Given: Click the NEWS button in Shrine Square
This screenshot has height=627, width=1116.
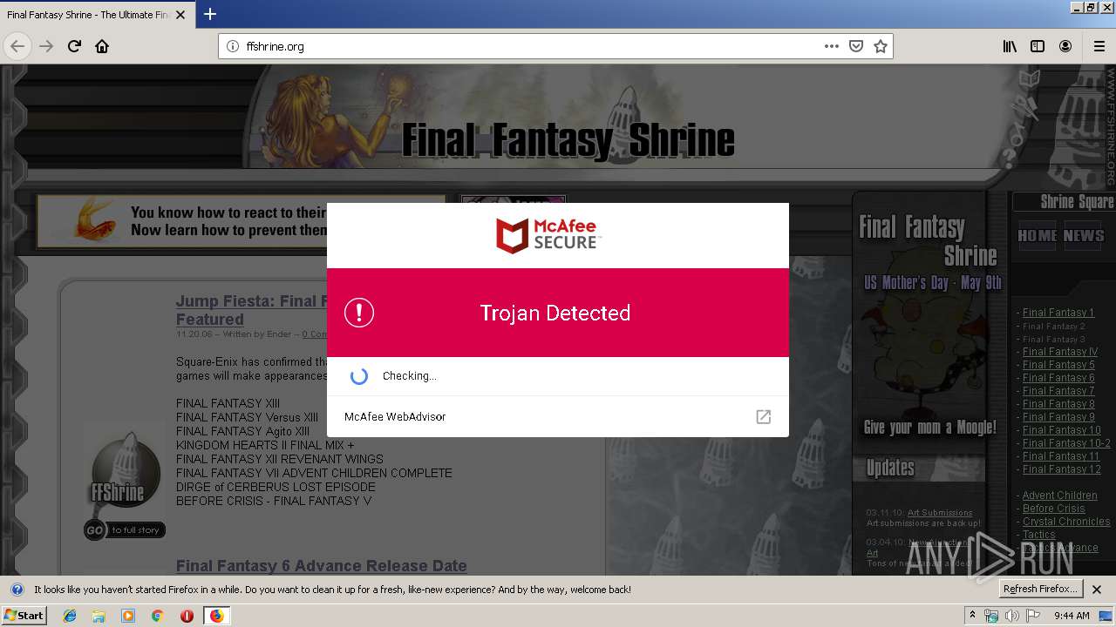Looking at the screenshot, I should point(1084,236).
